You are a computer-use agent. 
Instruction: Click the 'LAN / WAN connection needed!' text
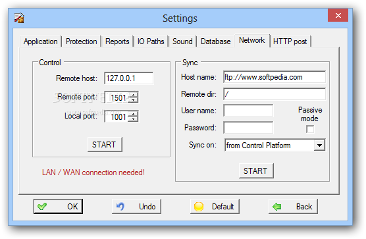click(93, 173)
